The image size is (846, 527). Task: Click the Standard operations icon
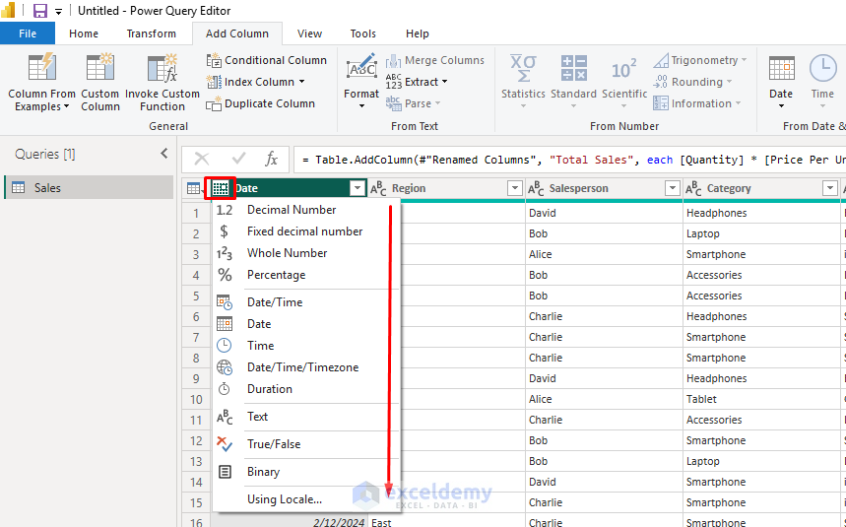pos(573,69)
